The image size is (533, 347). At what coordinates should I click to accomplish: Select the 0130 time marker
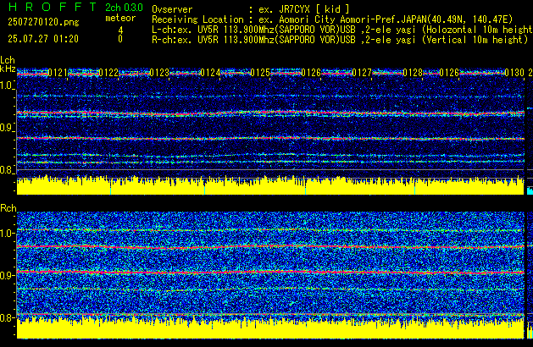[514, 73]
